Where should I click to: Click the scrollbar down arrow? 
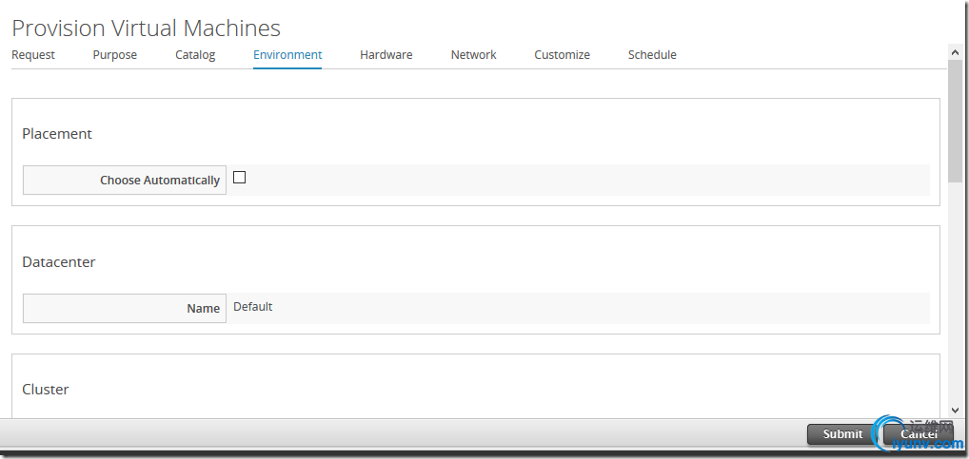click(955, 410)
